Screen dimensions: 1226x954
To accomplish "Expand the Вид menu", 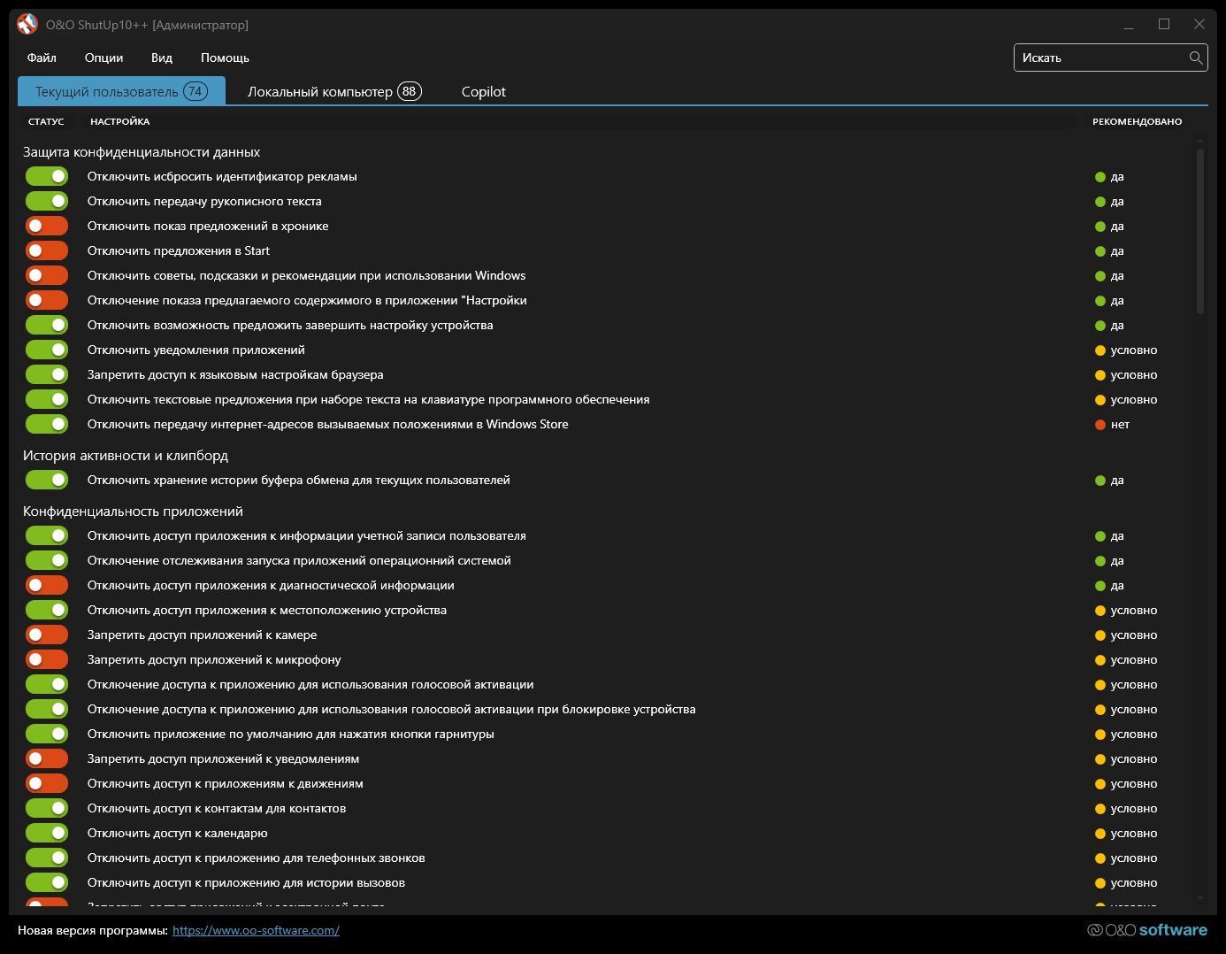I will 162,58.
